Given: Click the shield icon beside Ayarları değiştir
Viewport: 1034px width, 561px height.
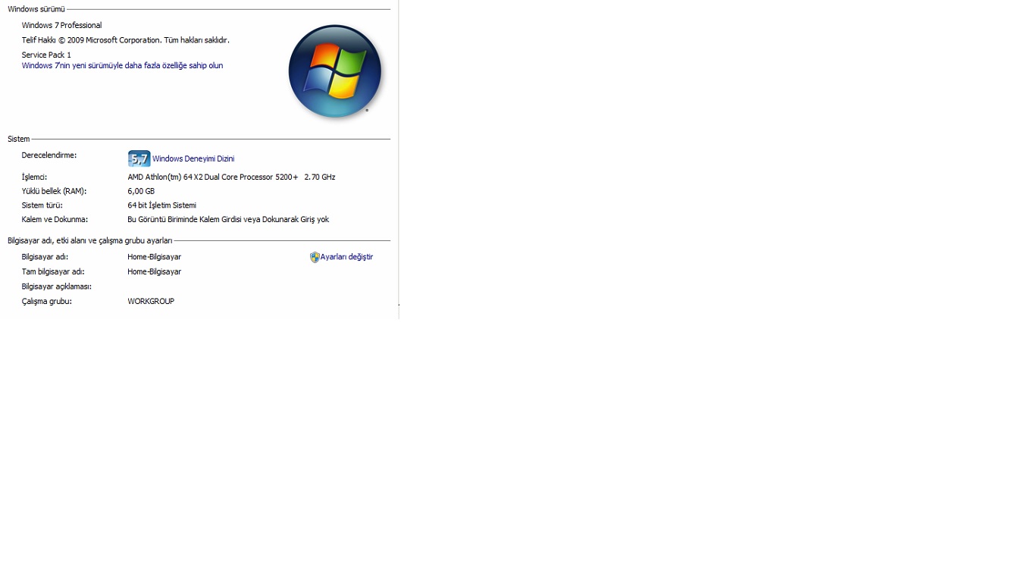Looking at the screenshot, I should (x=315, y=257).
